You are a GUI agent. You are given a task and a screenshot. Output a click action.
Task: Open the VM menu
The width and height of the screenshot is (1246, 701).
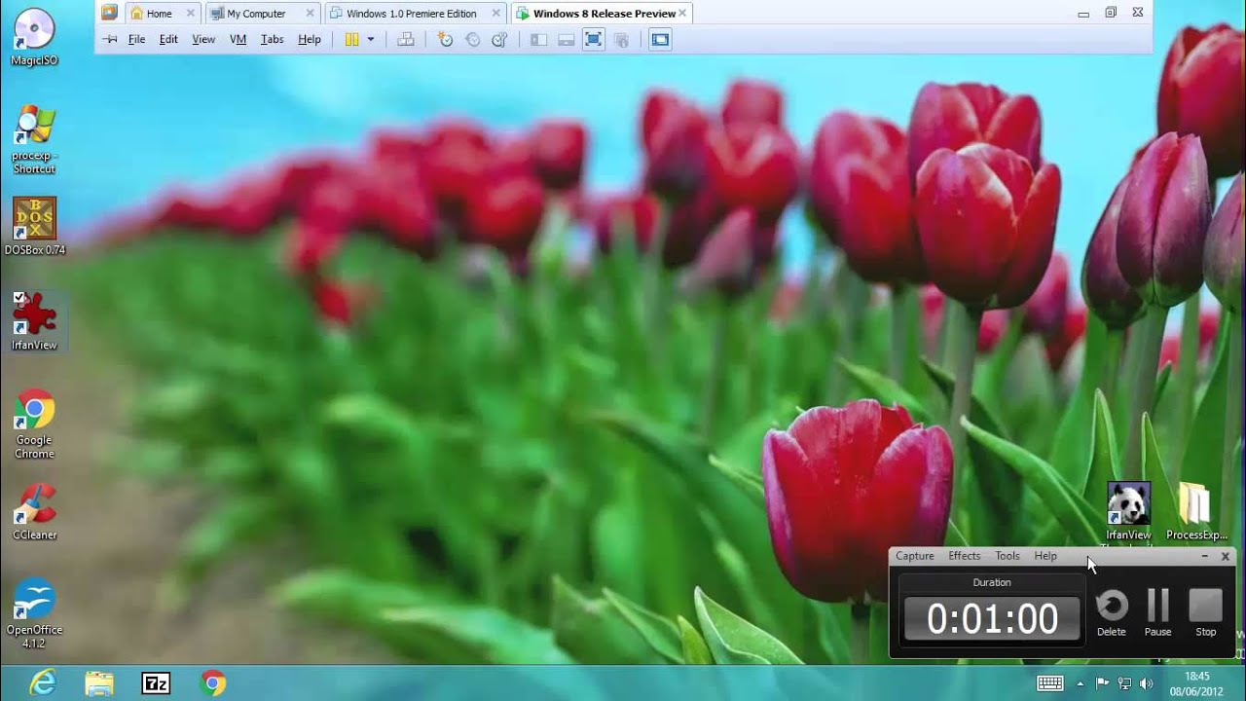(238, 40)
